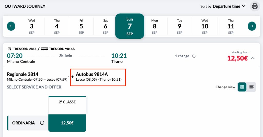Select the 12,50€ Ordinaria 2nd class offer
263x137 pixels.
click(67, 123)
